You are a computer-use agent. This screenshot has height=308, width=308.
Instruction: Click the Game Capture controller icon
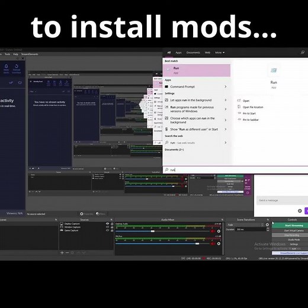[62, 230]
